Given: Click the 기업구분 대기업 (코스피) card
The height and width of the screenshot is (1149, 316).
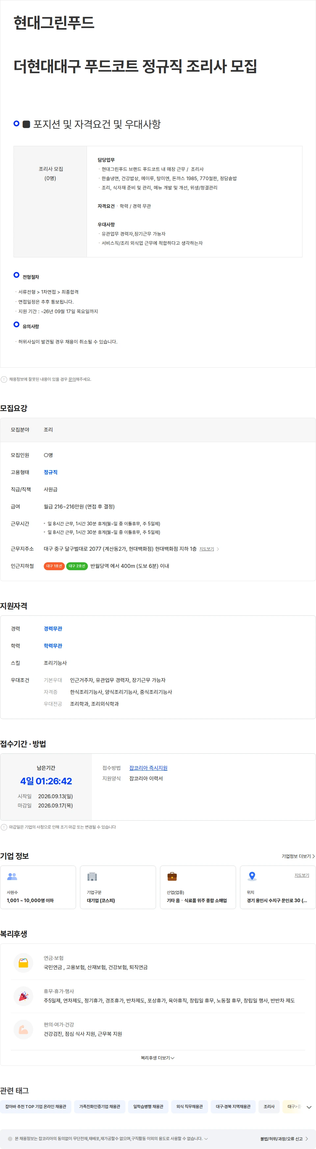Looking at the screenshot, I should (118, 887).
